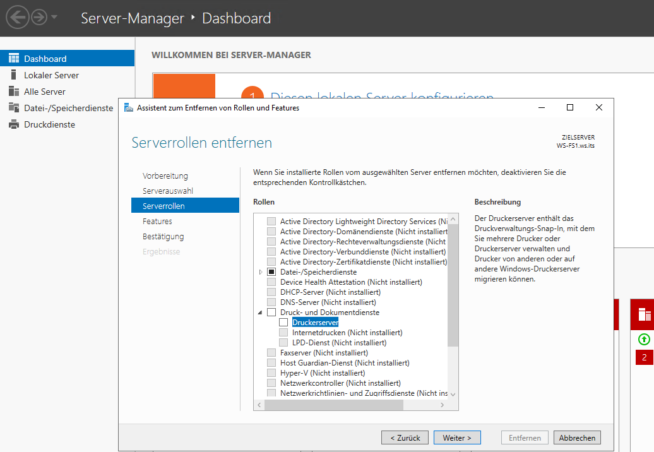Viewport: 654px width, 452px height.
Task: Go to the Features wizard step
Action: tap(157, 221)
